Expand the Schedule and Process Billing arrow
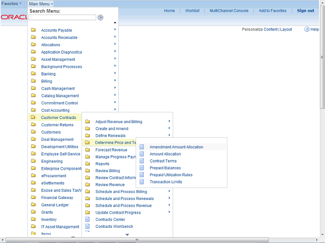Viewport: 325px width, 243px height. pos(169,191)
